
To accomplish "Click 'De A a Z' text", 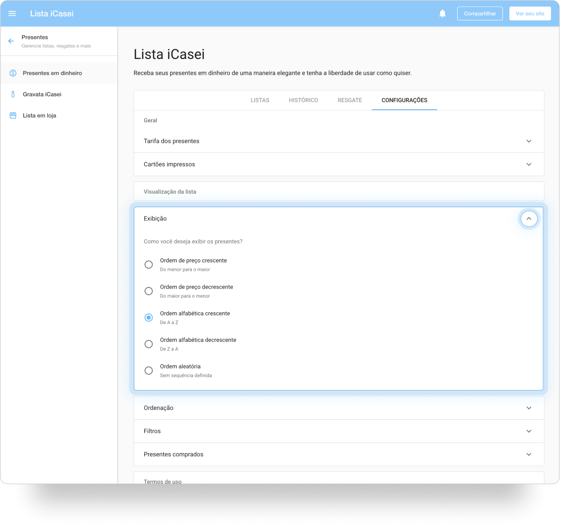I will click(x=169, y=322).
